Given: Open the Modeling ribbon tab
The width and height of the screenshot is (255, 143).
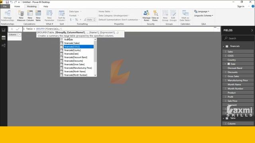Looking at the screenshot, I should [32, 6].
